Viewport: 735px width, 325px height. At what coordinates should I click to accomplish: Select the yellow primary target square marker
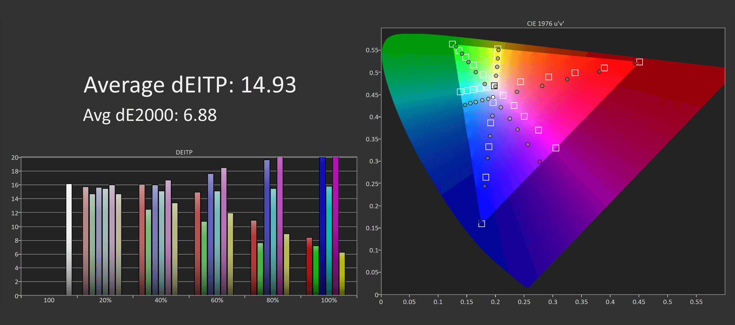point(498,49)
